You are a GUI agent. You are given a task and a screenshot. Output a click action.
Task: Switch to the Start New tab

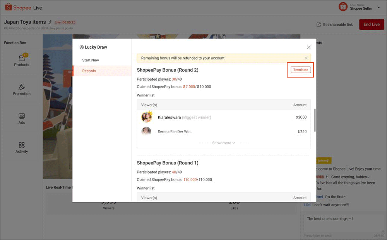(x=90, y=60)
